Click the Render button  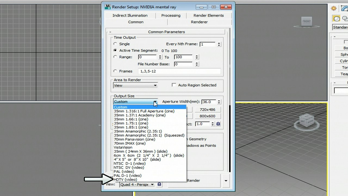coord(195,180)
